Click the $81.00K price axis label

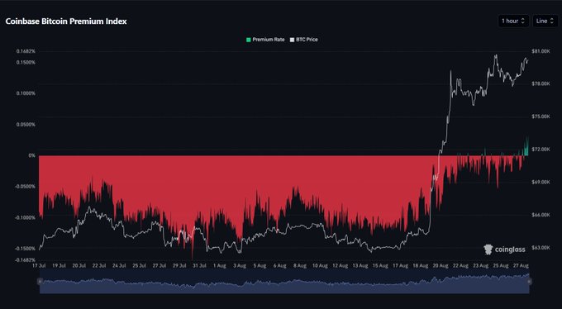point(541,51)
